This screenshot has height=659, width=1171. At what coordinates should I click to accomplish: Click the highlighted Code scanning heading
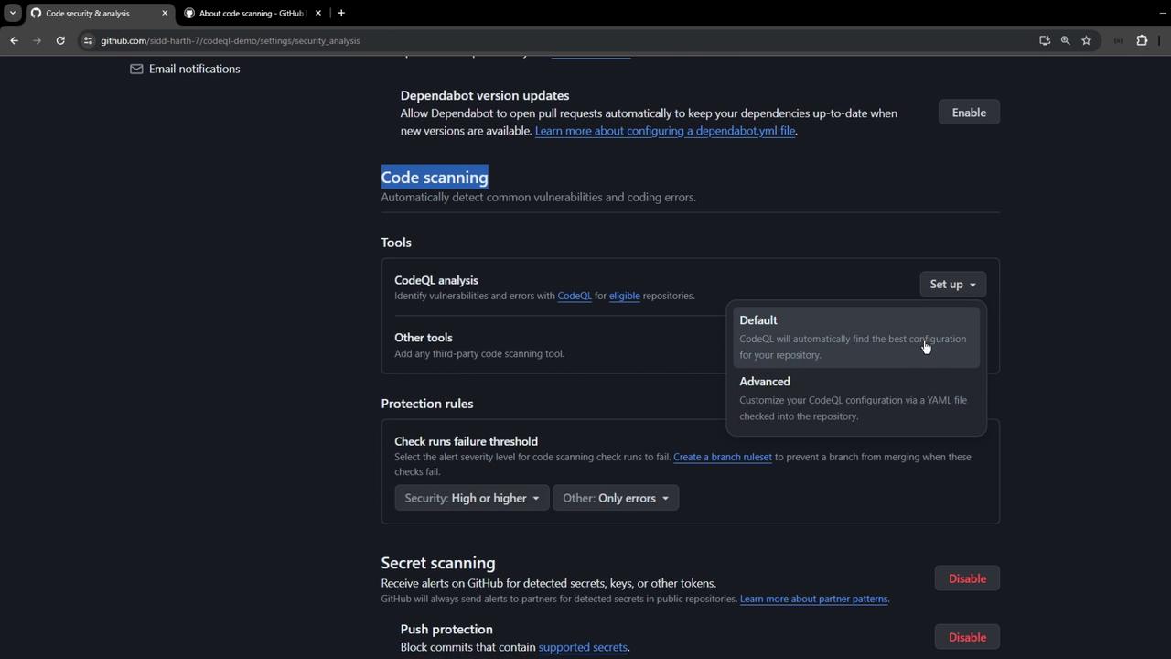[435, 178]
